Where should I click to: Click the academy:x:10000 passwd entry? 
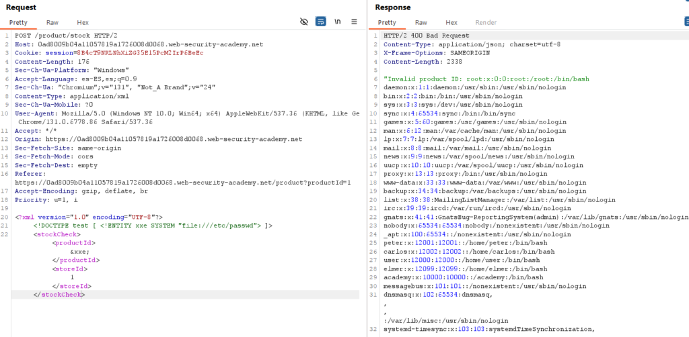(x=464, y=277)
